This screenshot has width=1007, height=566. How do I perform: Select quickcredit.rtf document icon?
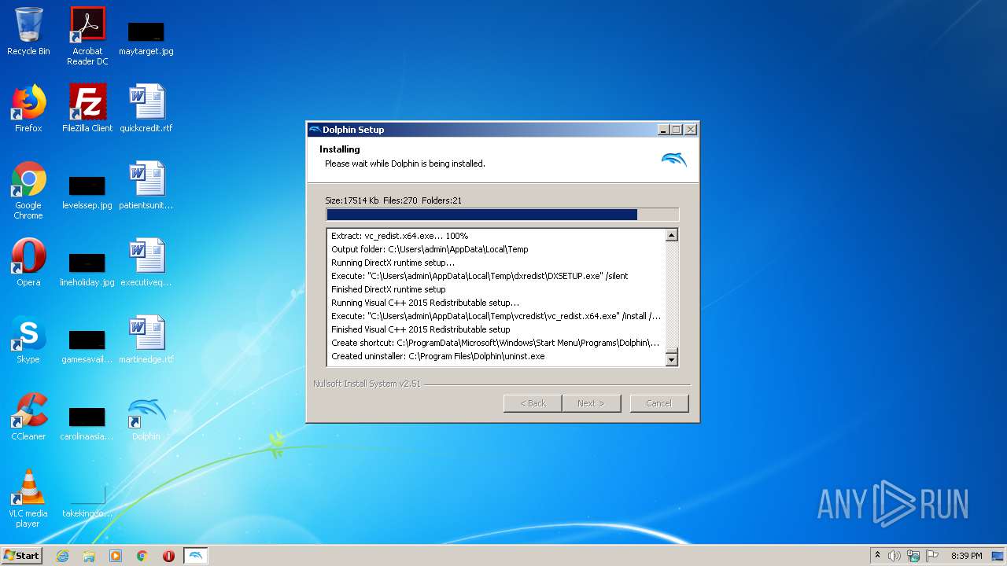pos(146,108)
